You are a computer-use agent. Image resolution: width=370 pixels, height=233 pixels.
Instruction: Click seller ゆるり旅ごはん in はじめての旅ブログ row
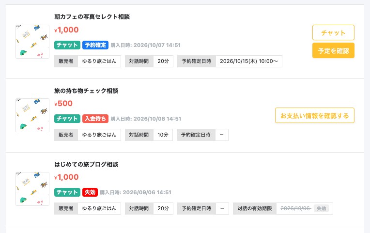(99, 208)
